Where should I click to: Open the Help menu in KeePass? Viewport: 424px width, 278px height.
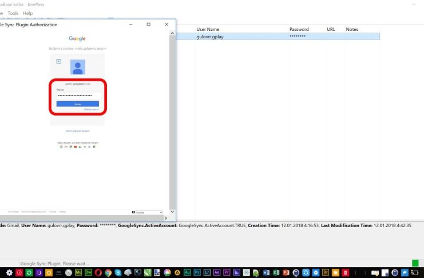tap(27, 13)
